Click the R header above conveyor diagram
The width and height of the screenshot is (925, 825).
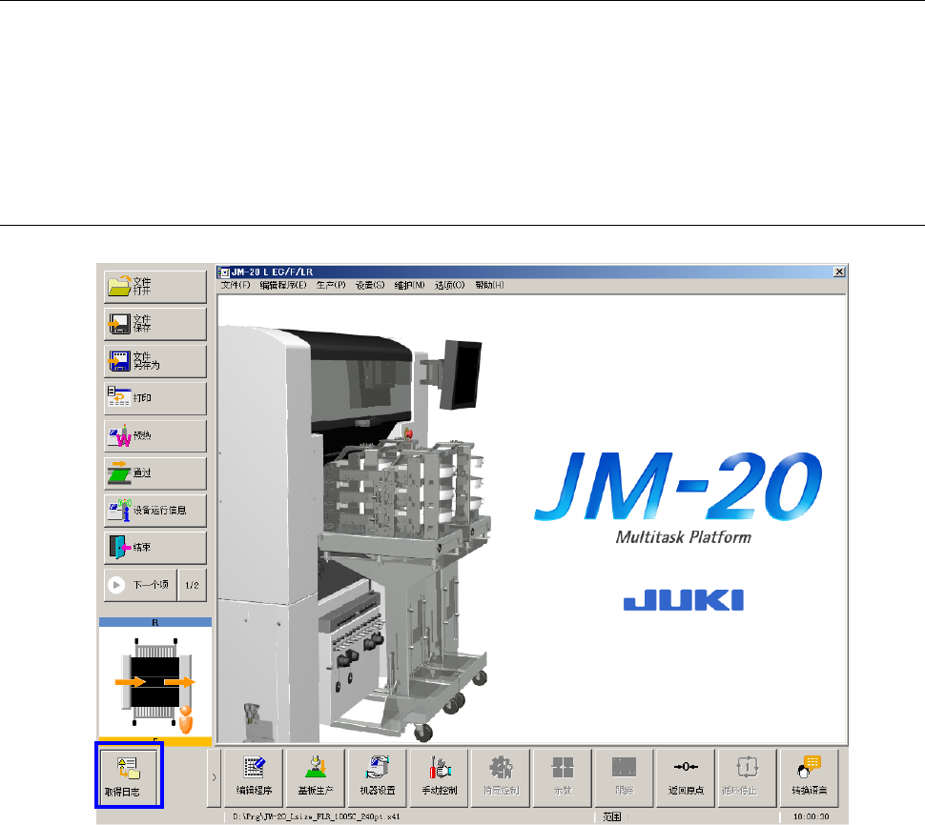[155, 622]
